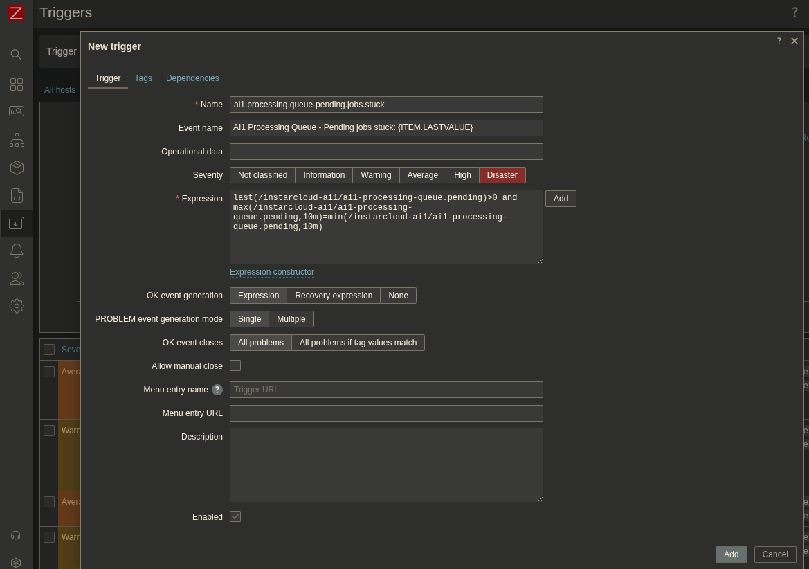Image resolution: width=809 pixels, height=569 pixels.
Task: Close the New trigger dialog
Action: click(x=794, y=41)
